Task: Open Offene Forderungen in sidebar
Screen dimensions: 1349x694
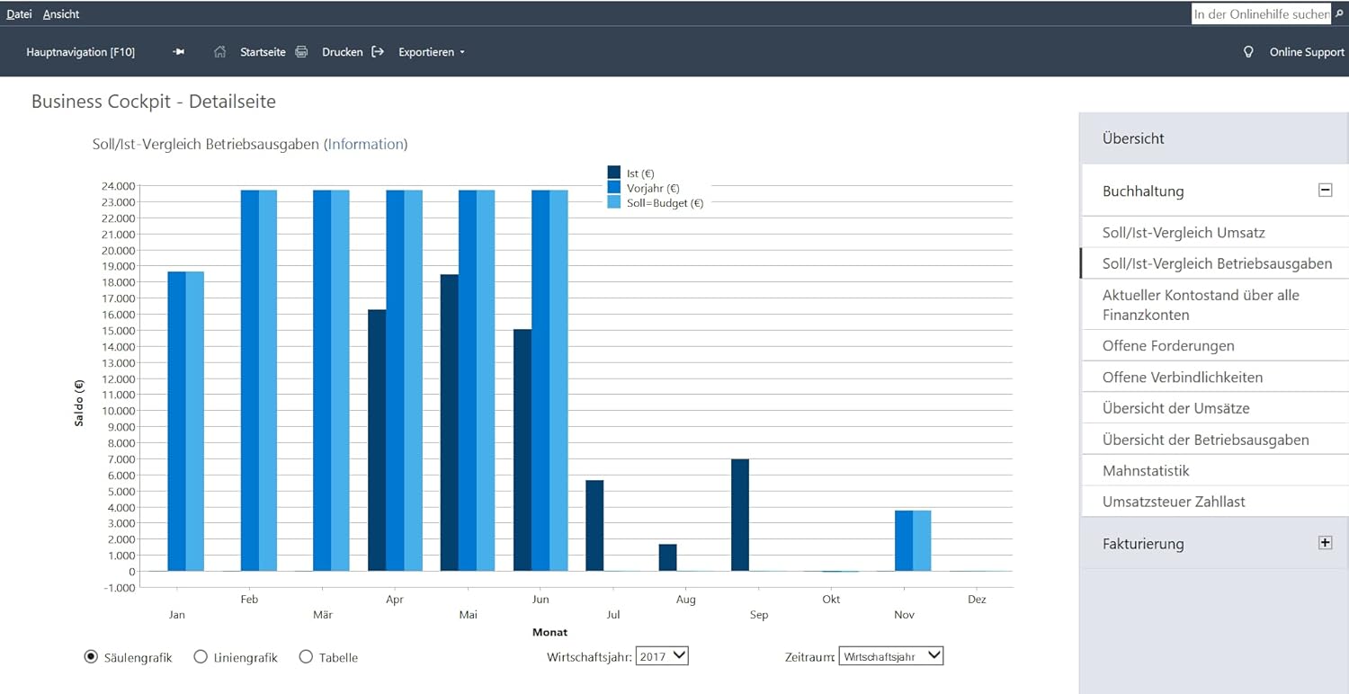Action: [x=1168, y=346]
